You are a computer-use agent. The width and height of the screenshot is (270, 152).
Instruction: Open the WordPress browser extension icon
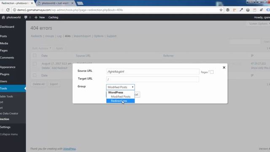point(228,10)
